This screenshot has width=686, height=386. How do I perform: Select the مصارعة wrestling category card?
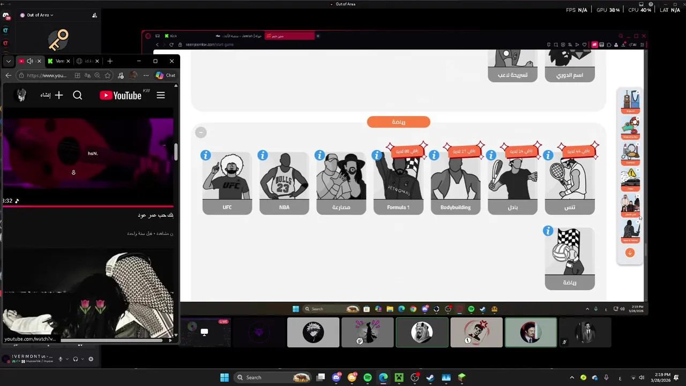click(341, 183)
